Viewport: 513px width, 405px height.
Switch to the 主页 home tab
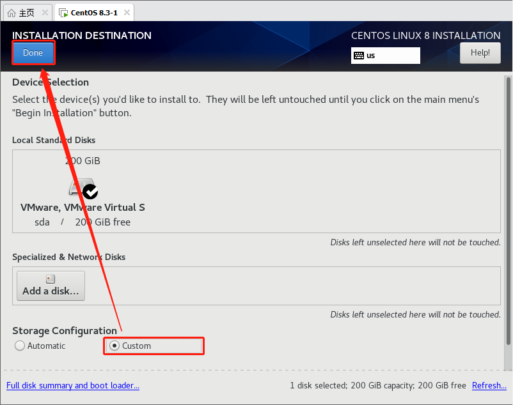click(x=28, y=13)
